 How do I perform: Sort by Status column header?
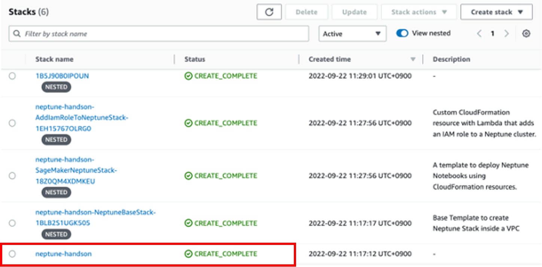click(x=195, y=59)
